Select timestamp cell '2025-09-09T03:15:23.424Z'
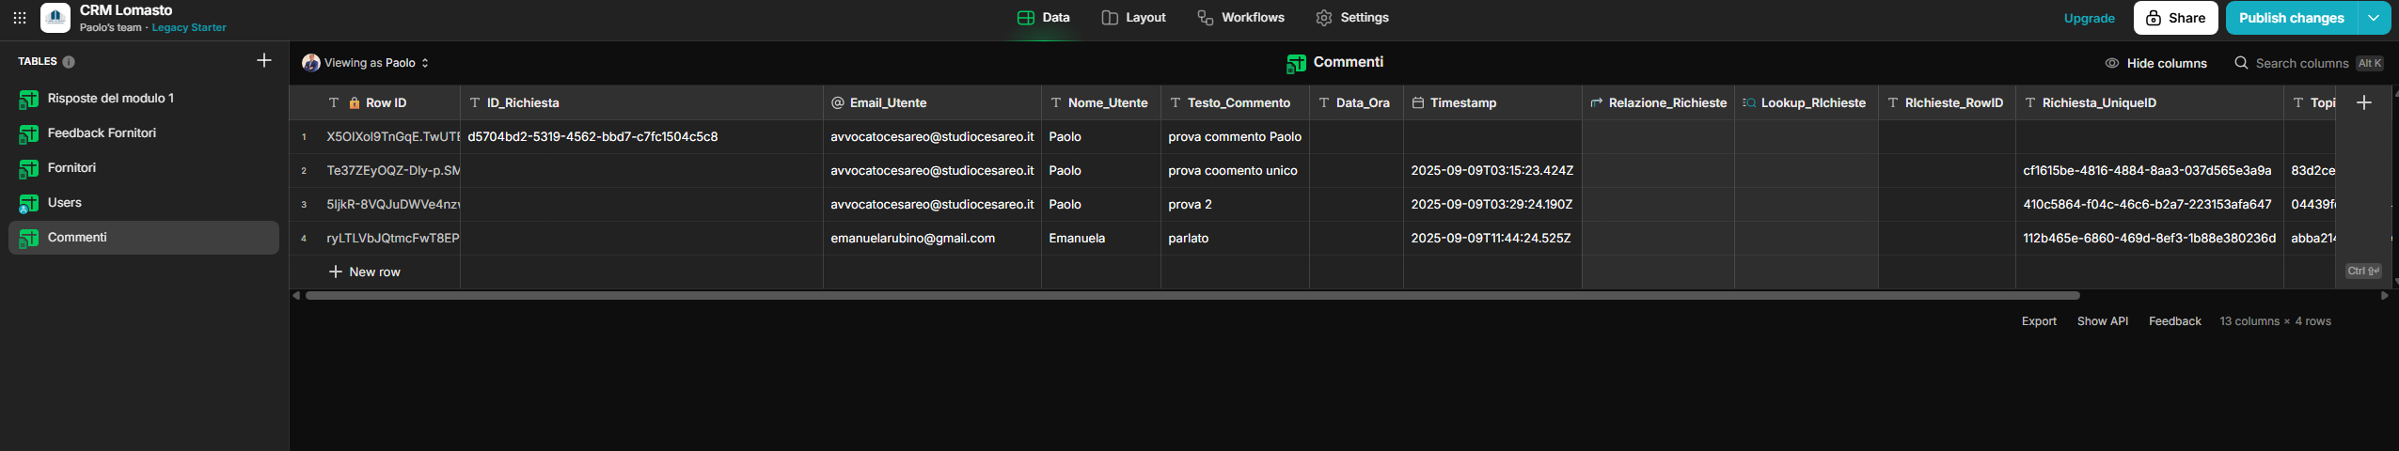Viewport: 2399px width, 451px height. (x=1492, y=171)
